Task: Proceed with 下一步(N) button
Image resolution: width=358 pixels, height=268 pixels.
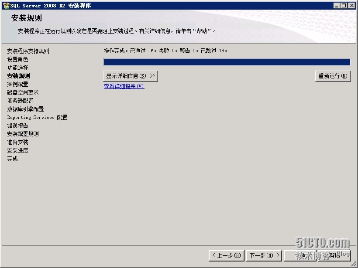Action: (x=264, y=255)
